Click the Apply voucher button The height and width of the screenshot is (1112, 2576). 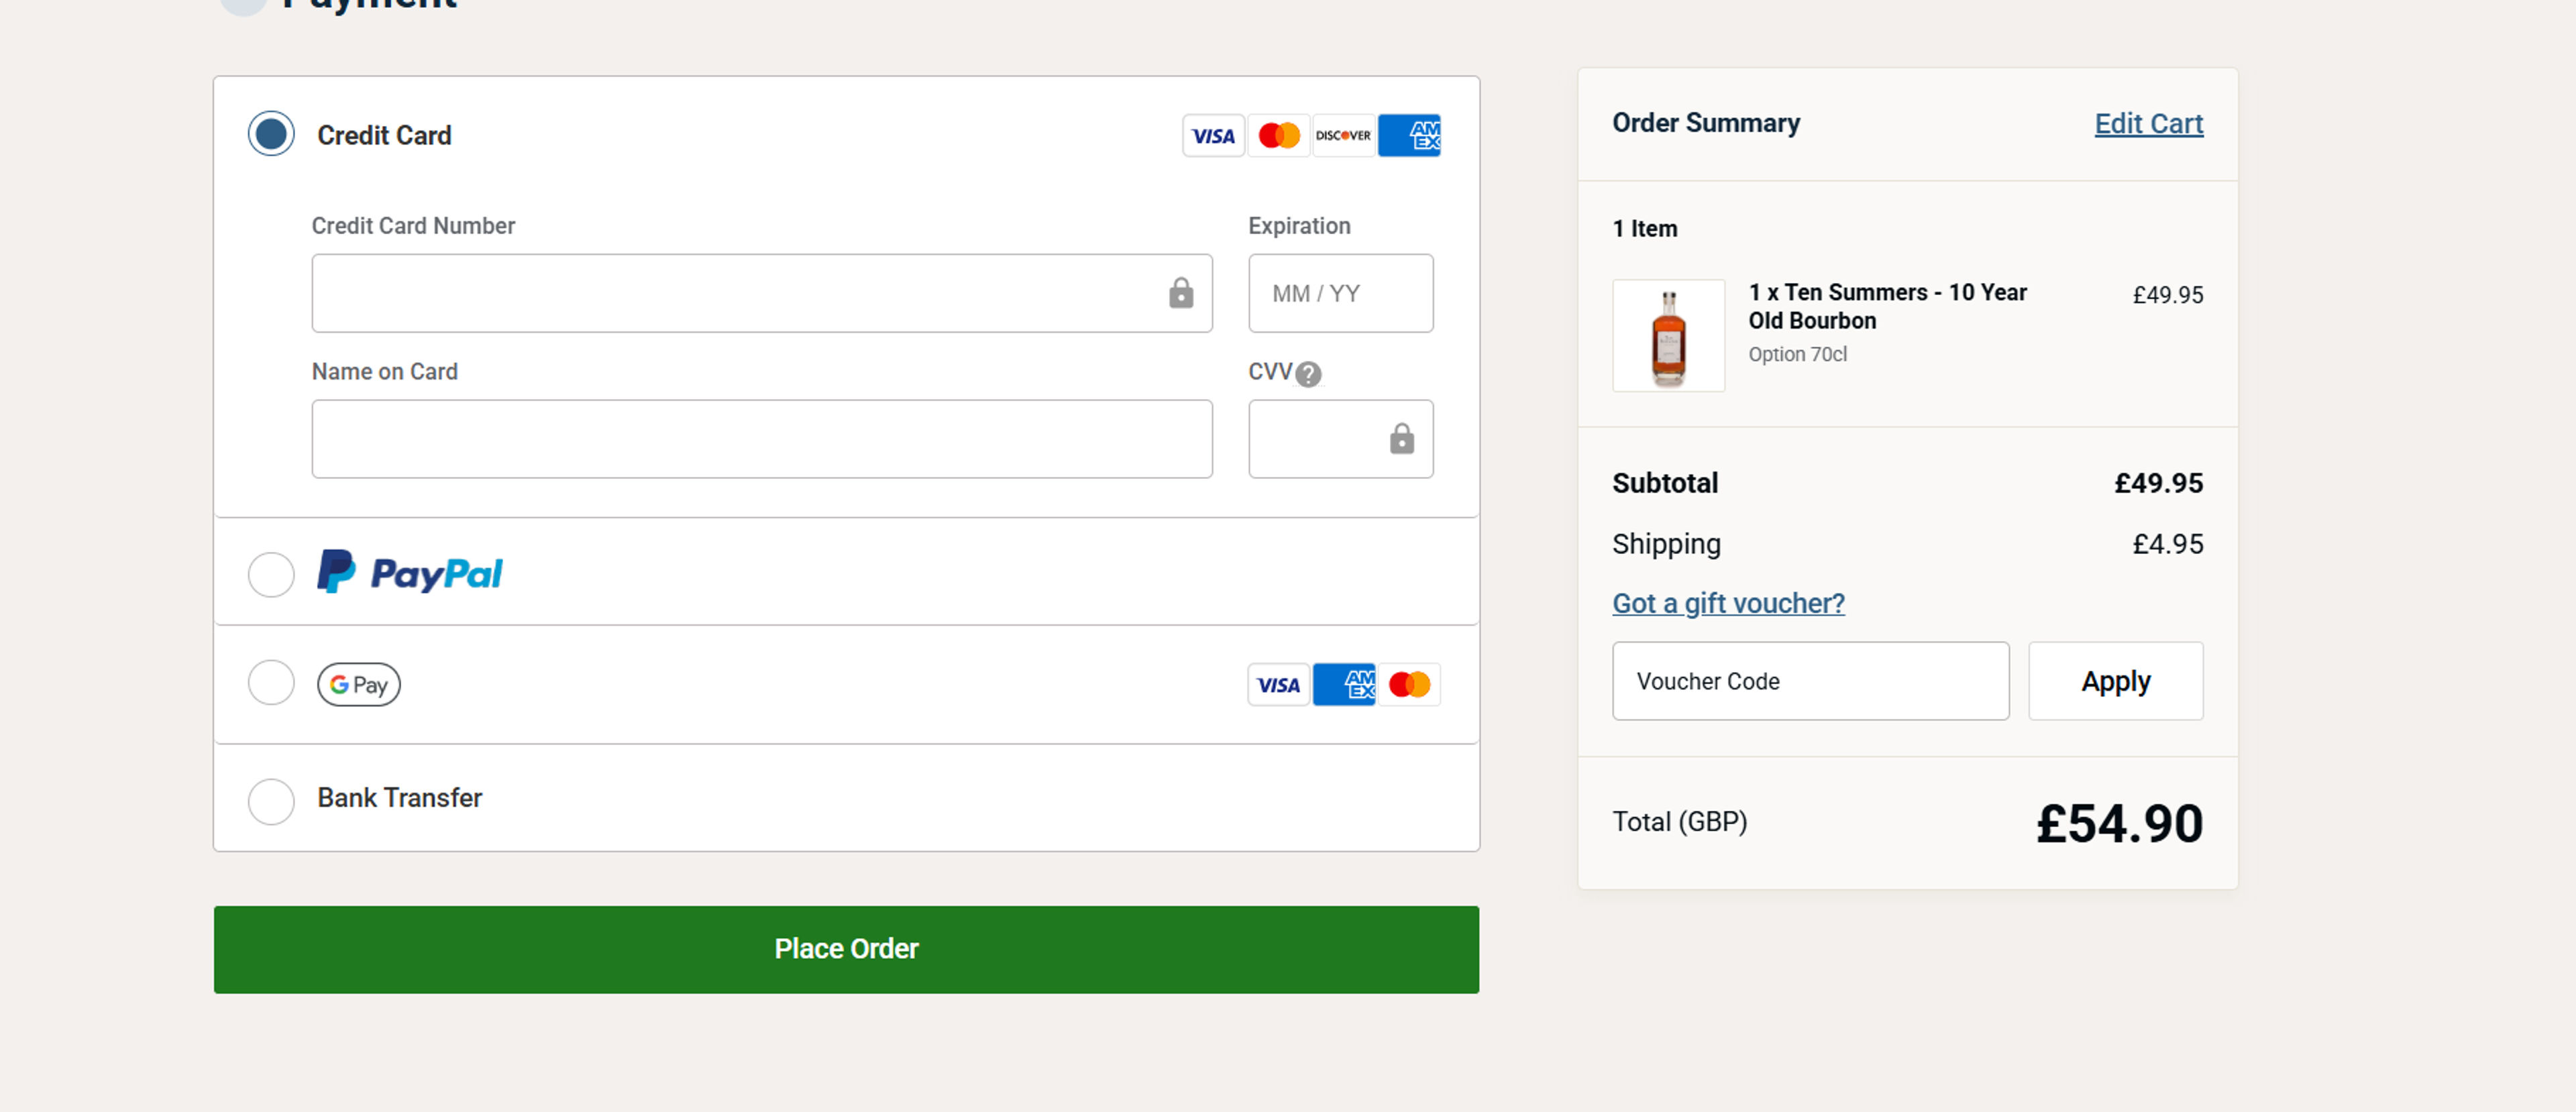click(x=2115, y=681)
